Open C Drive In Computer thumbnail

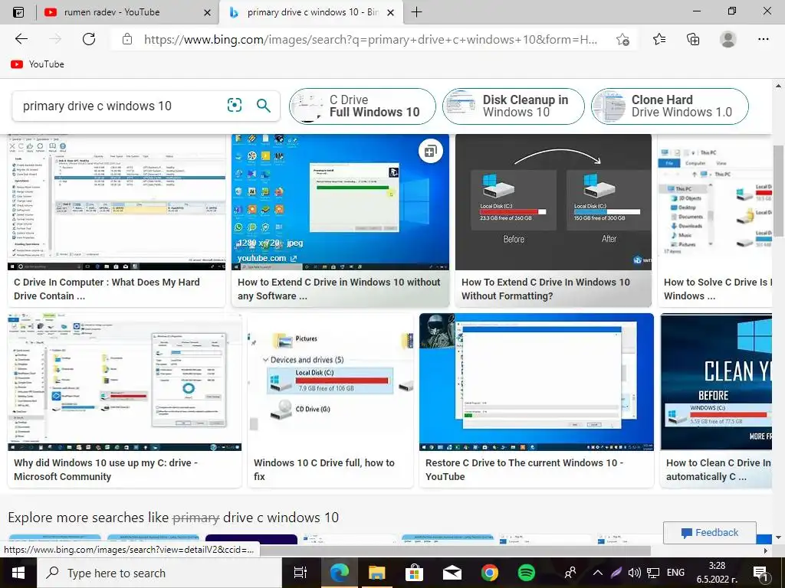[x=117, y=202]
